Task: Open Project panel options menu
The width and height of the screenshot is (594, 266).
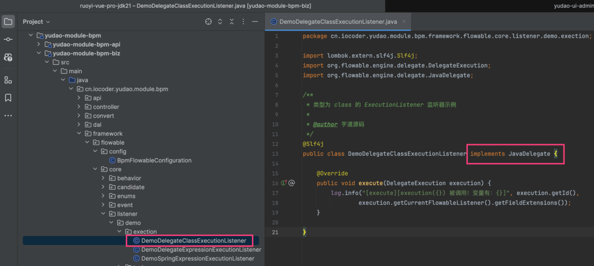Action: coord(243,22)
